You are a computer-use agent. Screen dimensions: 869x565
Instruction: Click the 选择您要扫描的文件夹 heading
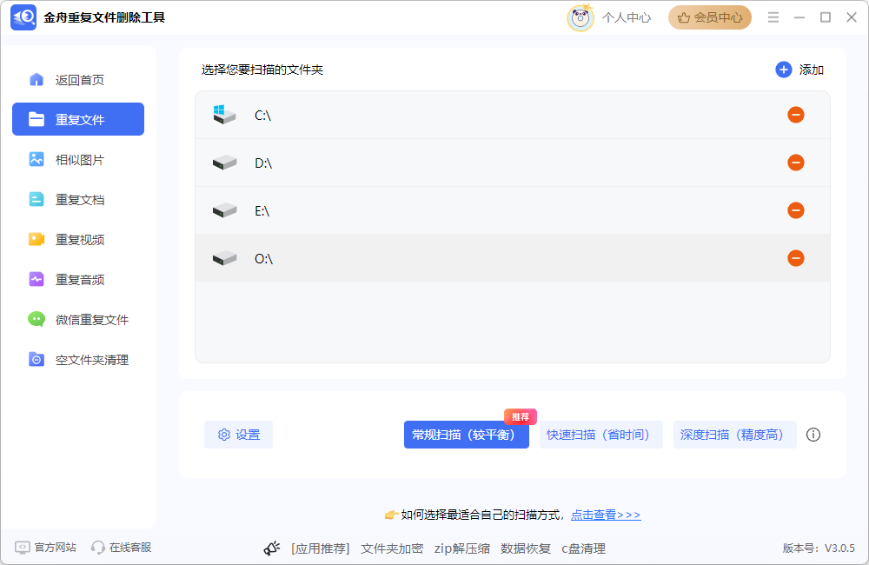click(262, 70)
